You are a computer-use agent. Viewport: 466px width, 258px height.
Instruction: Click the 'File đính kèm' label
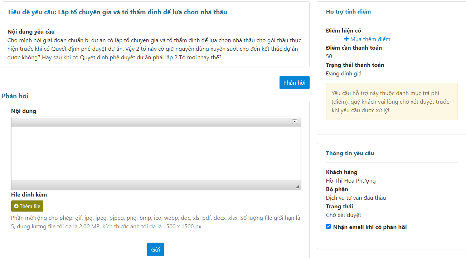[29, 195]
